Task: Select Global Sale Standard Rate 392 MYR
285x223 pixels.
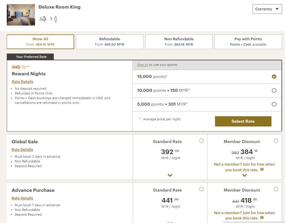Action: [202, 141]
